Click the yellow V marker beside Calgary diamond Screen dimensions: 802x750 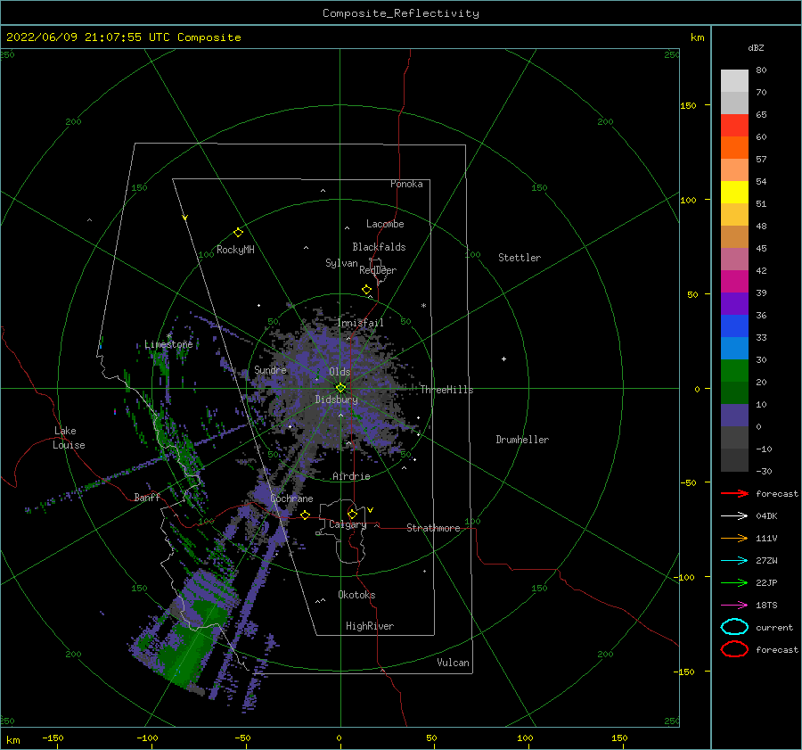(x=370, y=510)
